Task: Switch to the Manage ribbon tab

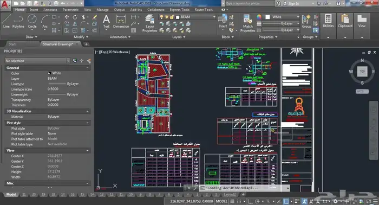Action: (x=102, y=10)
